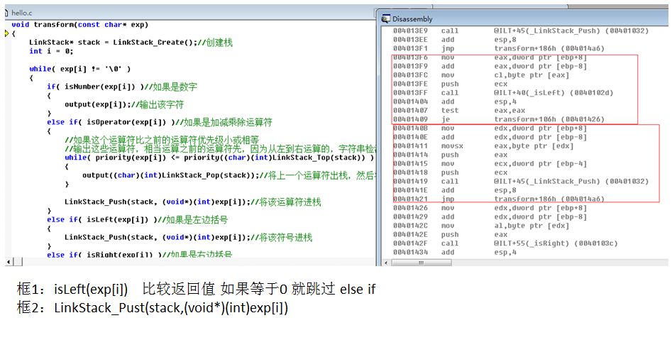Click the 'LinkStack* stack = LinkStack_Create();' line
672x357 pixels.
click(x=131, y=42)
